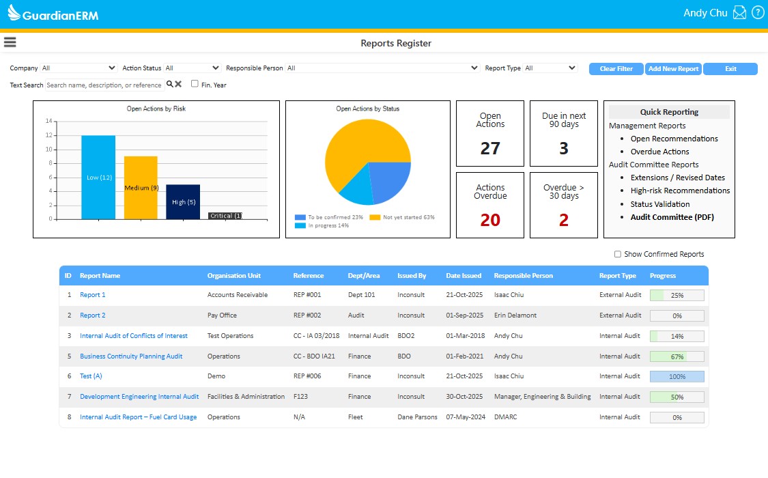
Task: Enable Show Confirmed Reports checkbox
Action: (617, 254)
